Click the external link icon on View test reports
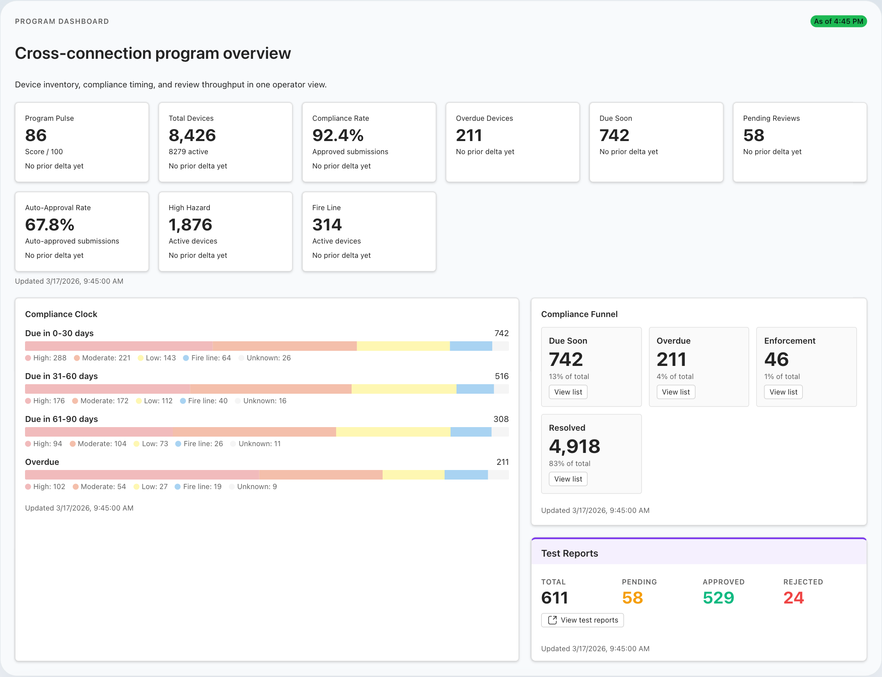 552,620
